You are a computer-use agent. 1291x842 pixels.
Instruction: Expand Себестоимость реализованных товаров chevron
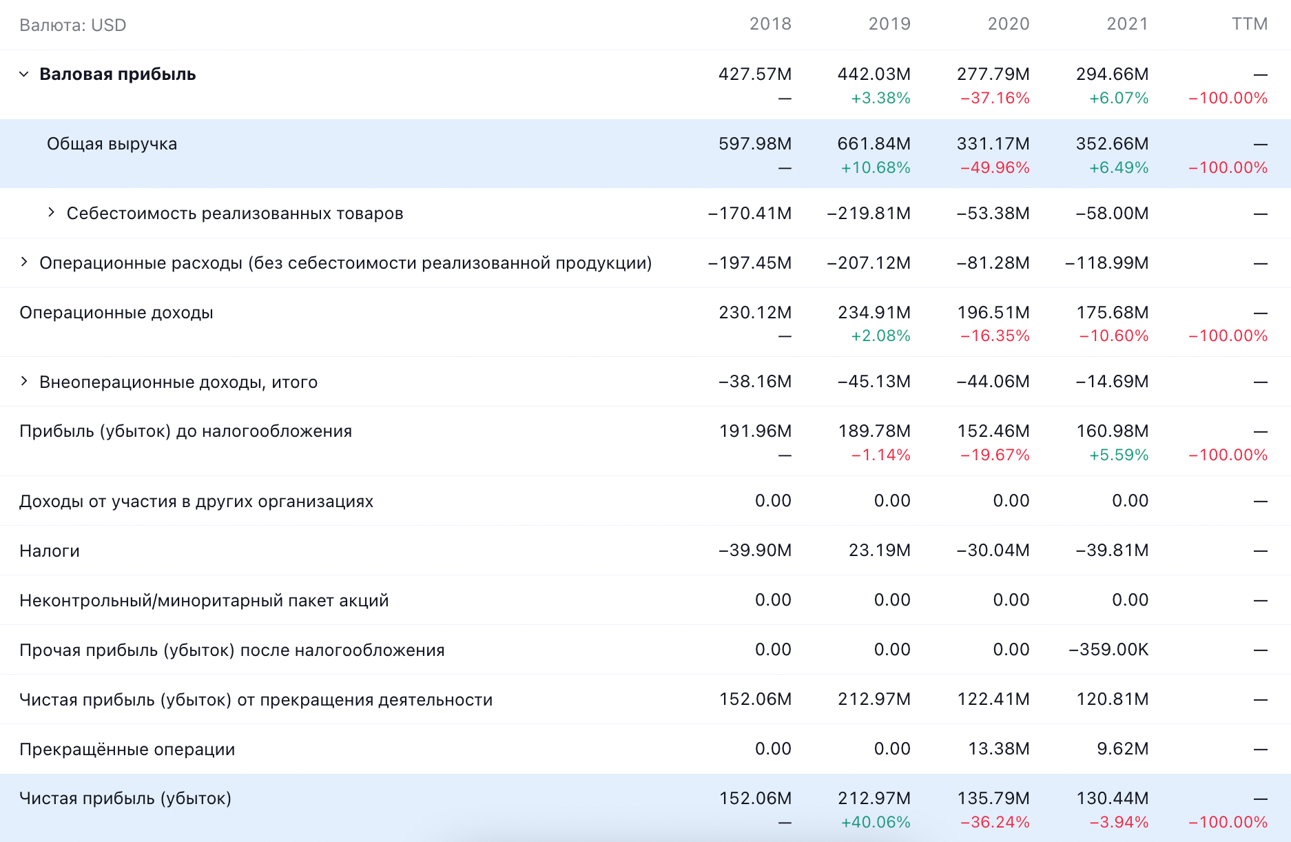51,212
